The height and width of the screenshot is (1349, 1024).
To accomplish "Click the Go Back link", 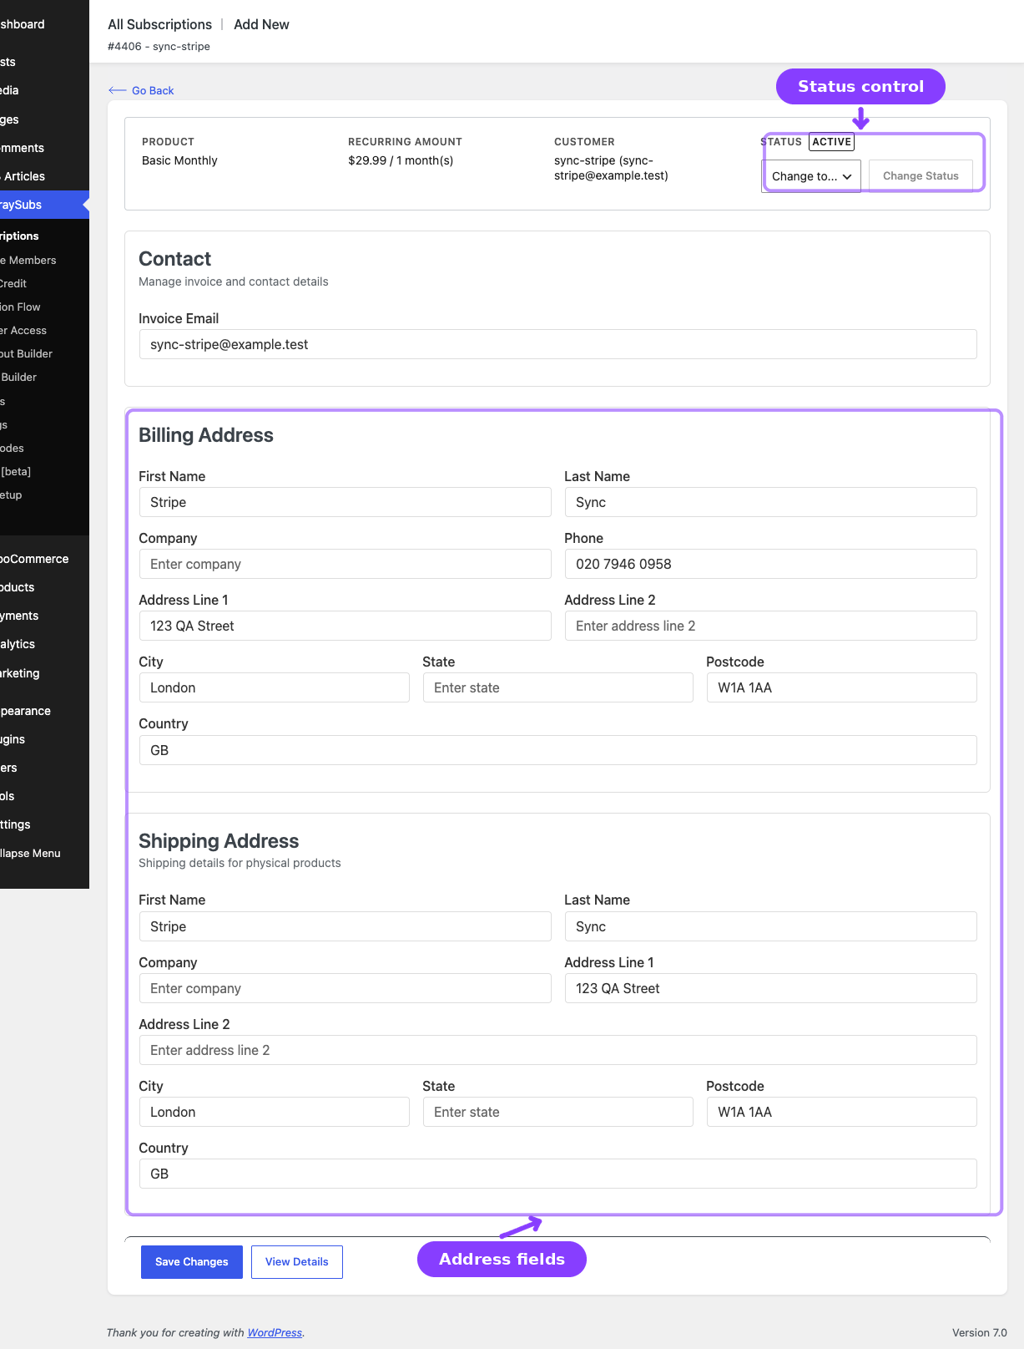I will (141, 90).
